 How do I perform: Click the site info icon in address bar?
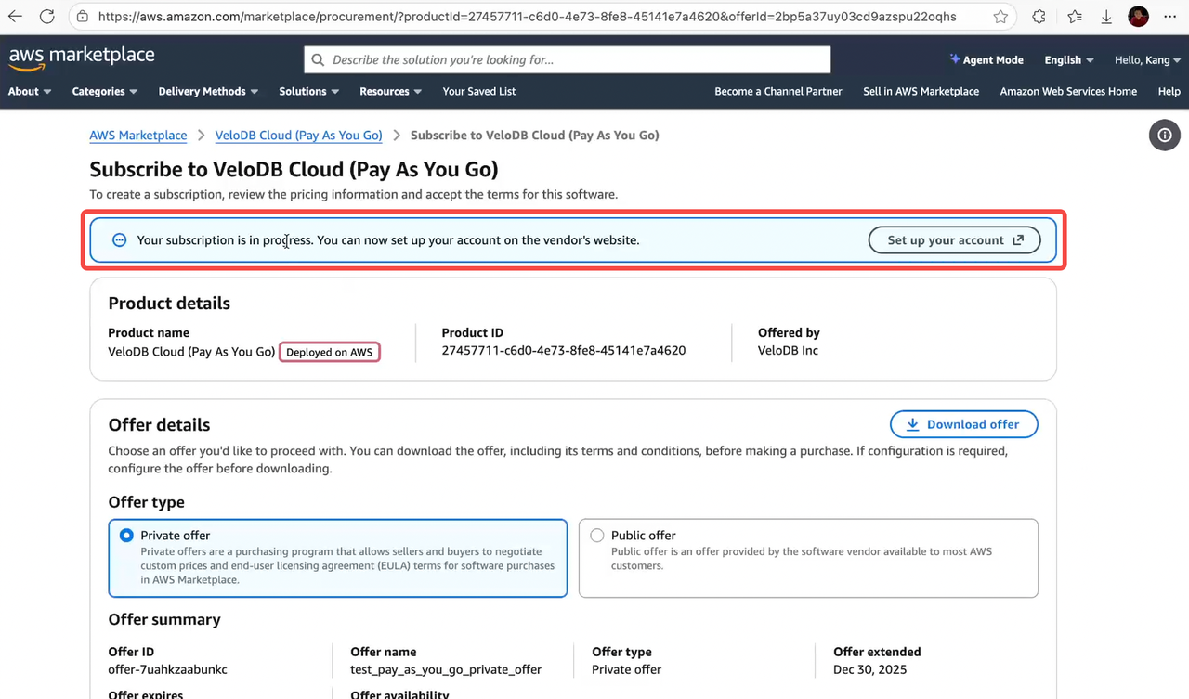tap(83, 17)
